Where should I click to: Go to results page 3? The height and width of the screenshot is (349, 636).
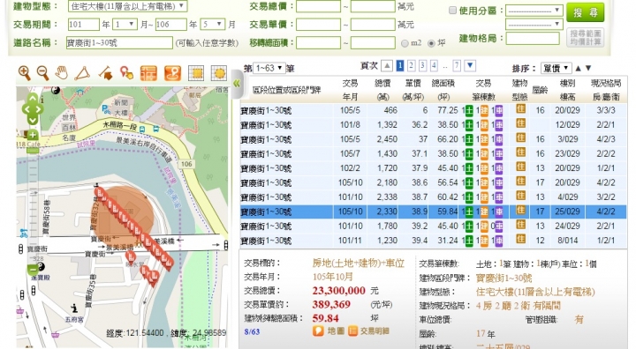[422, 65]
